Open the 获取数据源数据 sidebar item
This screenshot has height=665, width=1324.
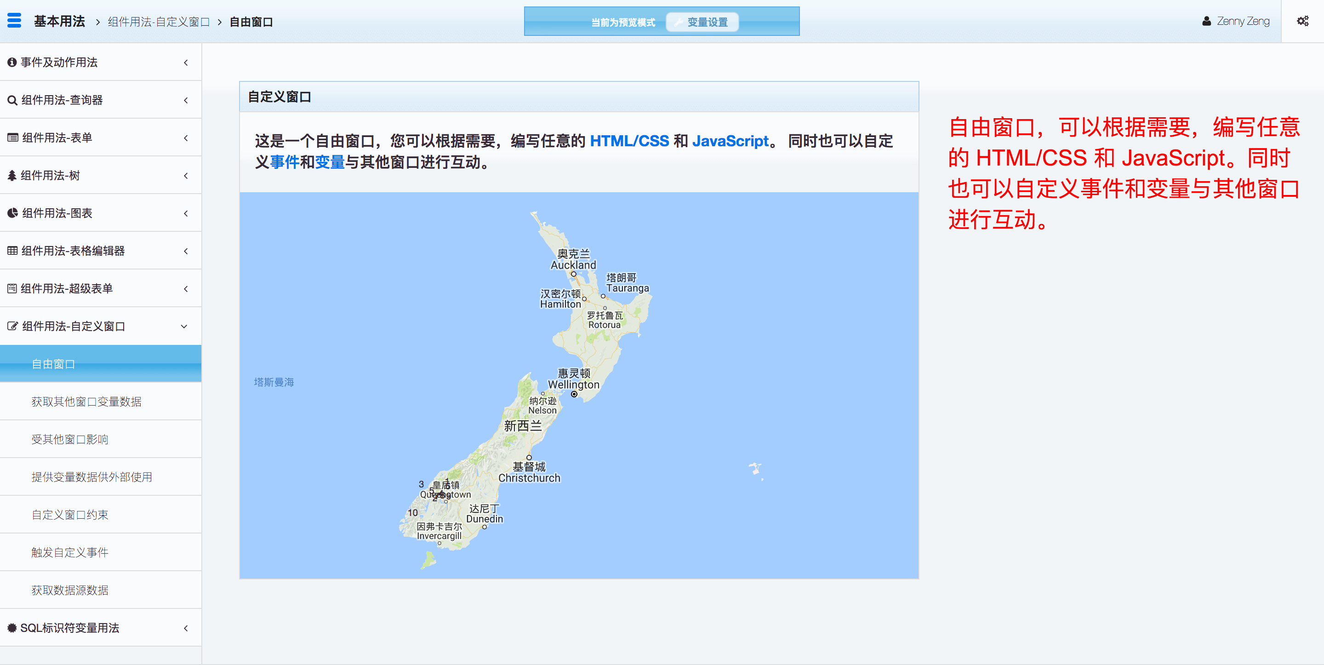(70, 590)
